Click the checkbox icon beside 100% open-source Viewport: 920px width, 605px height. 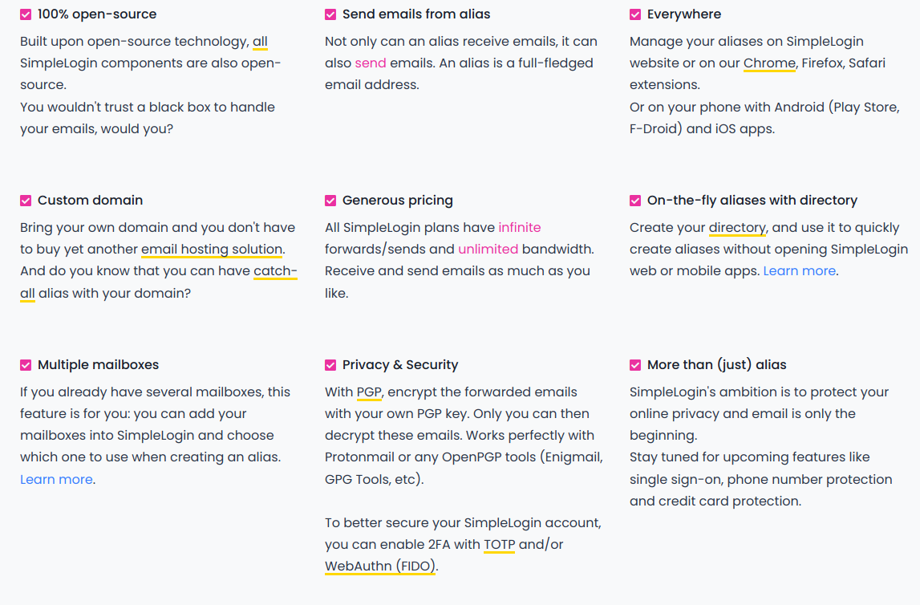click(x=26, y=14)
